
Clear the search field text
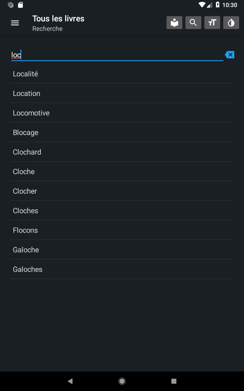pyautogui.click(x=230, y=55)
